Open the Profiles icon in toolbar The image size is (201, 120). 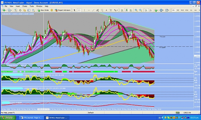click(9, 10)
